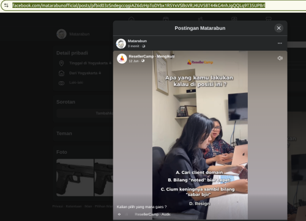
Task: Open the '12 Jun' reel timestamp
Action: (133, 61)
